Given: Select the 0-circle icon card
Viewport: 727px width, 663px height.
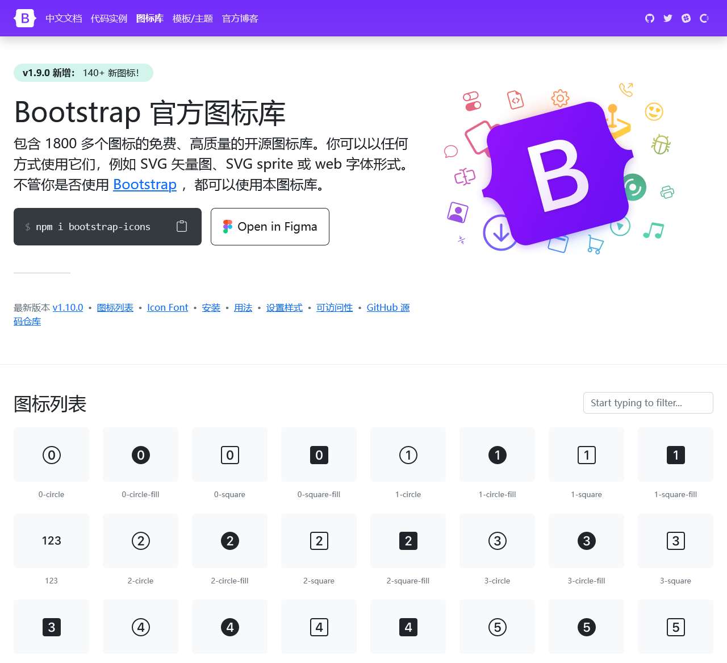Looking at the screenshot, I should pyautogui.click(x=52, y=464).
